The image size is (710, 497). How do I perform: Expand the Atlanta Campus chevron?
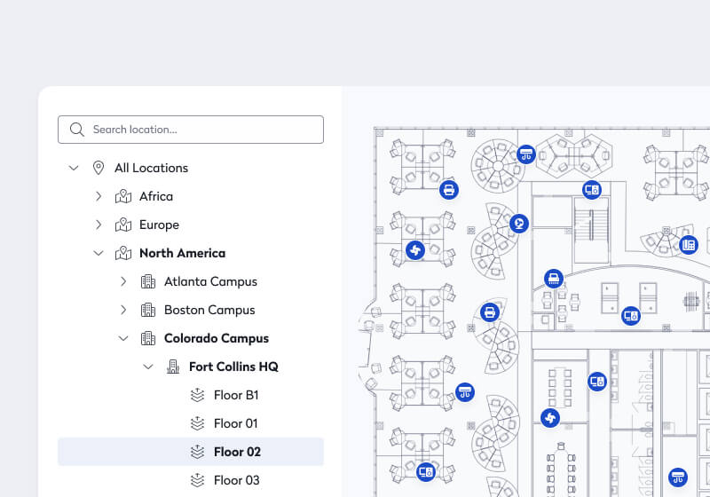(123, 281)
